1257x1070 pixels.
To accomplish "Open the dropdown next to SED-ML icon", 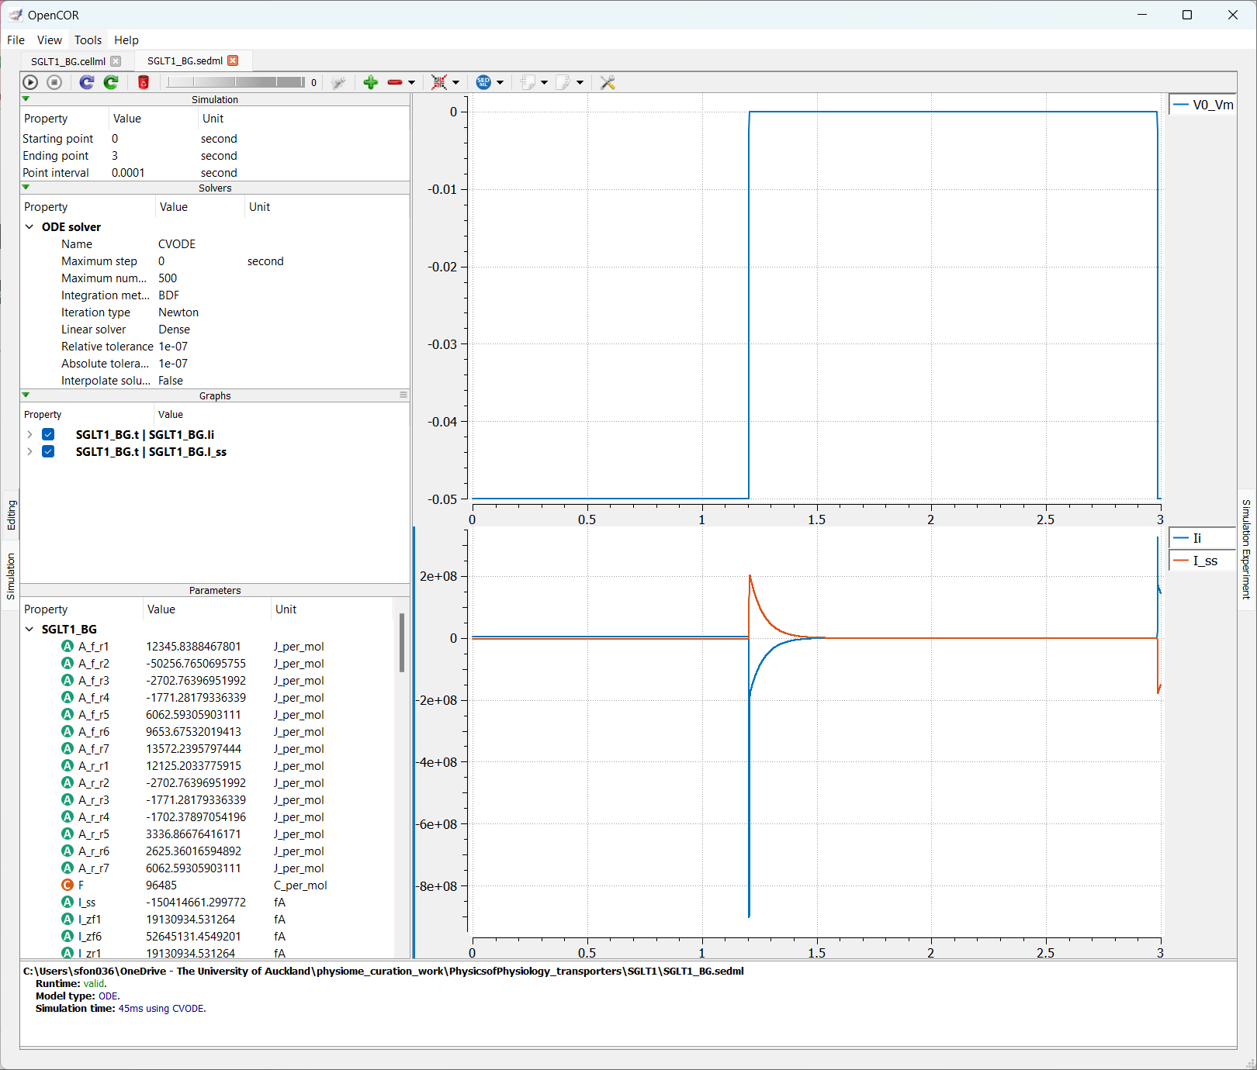I will pos(500,82).
